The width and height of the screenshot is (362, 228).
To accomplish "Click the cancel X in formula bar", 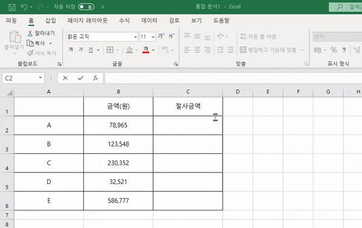I will pos(65,78).
